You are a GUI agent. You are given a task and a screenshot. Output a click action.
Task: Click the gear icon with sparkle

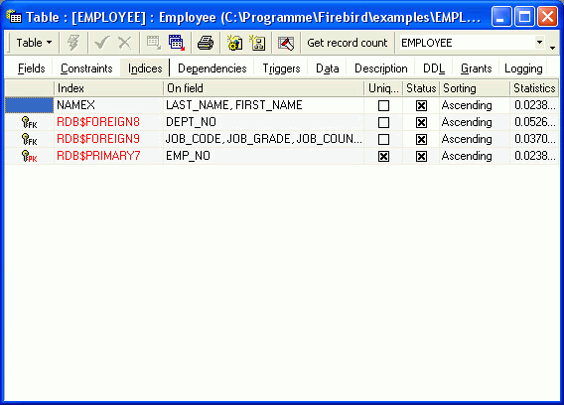[234, 43]
